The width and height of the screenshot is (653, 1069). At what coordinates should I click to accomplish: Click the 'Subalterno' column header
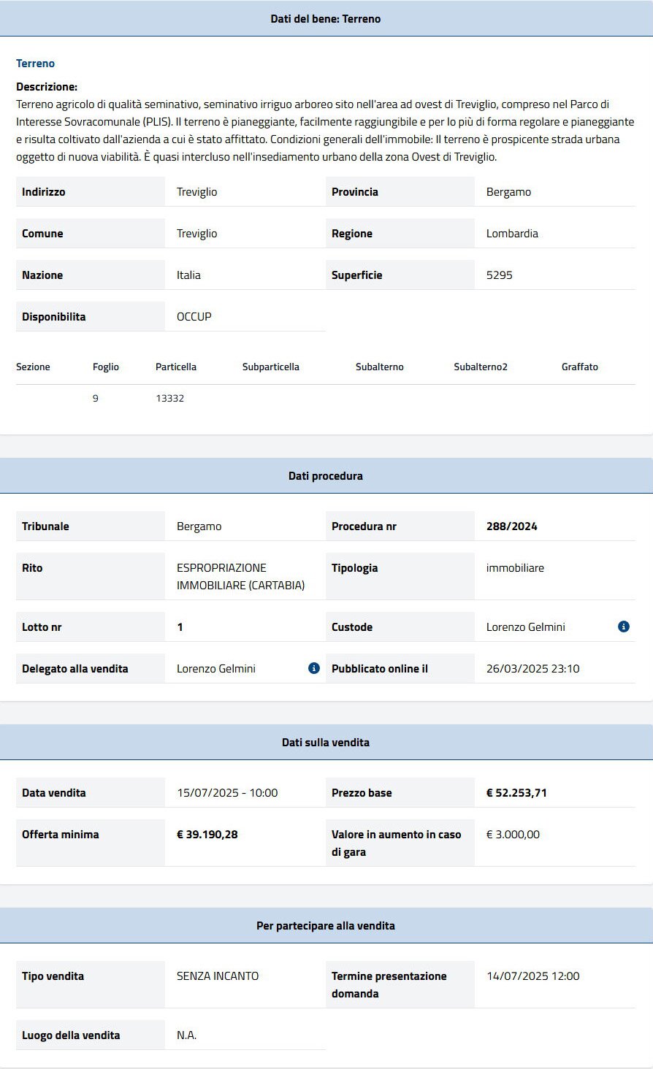[380, 367]
